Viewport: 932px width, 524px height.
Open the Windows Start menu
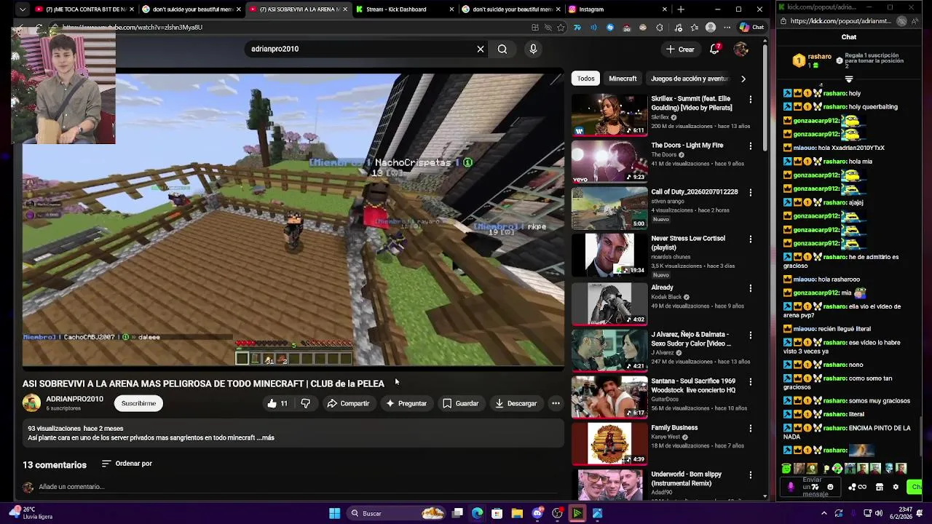pos(334,513)
